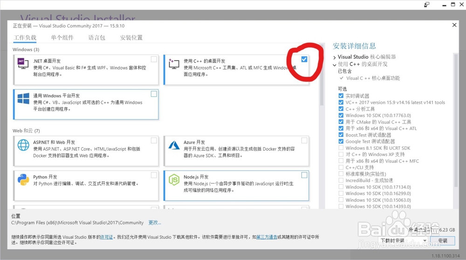Image resolution: width=466 pixels, height=260 pixels.
Task: Check Windows 10 SDK (10.0.14393.0)
Action: click(341, 206)
